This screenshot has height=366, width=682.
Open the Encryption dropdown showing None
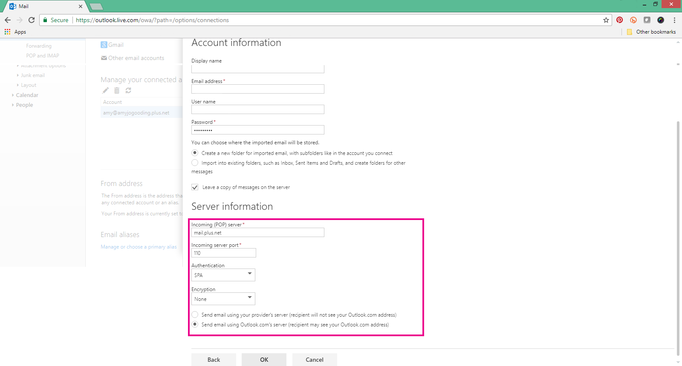click(x=223, y=299)
